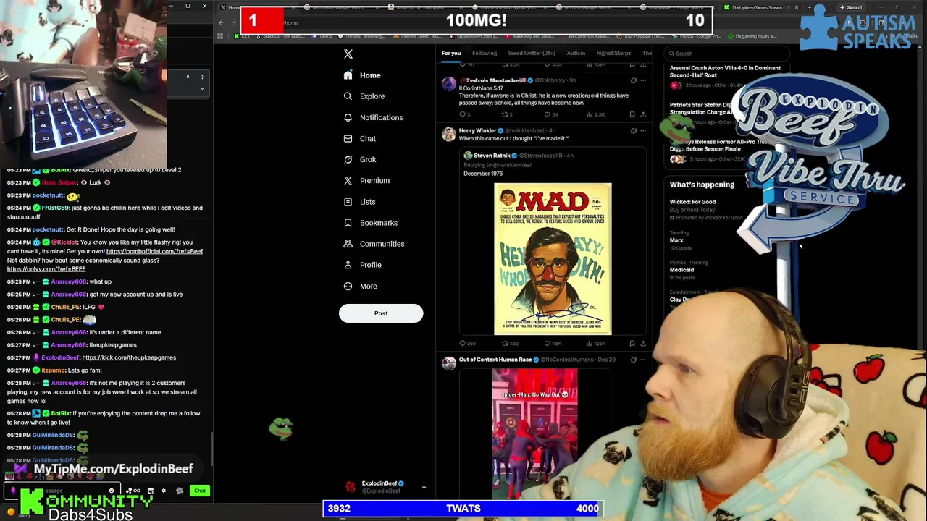Like the Henry Winkler post
This screenshot has width=927, height=521.
coord(553,344)
